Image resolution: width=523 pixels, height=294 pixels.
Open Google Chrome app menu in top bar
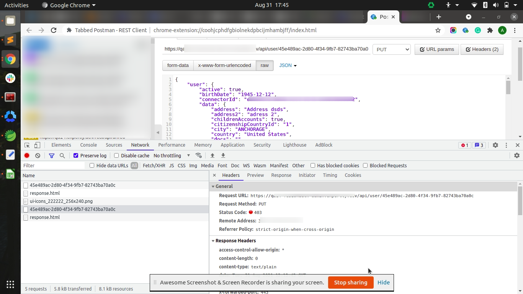click(69, 5)
